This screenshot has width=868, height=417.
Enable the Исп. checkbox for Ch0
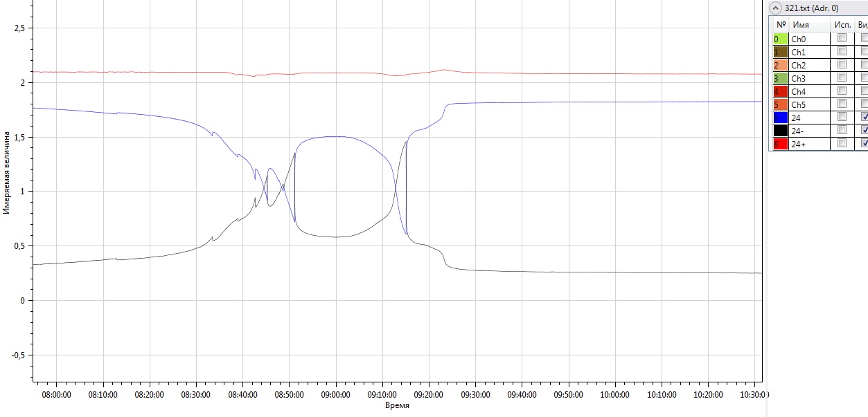[x=842, y=39]
